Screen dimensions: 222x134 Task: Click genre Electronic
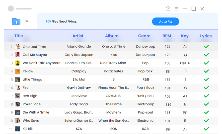145,120
